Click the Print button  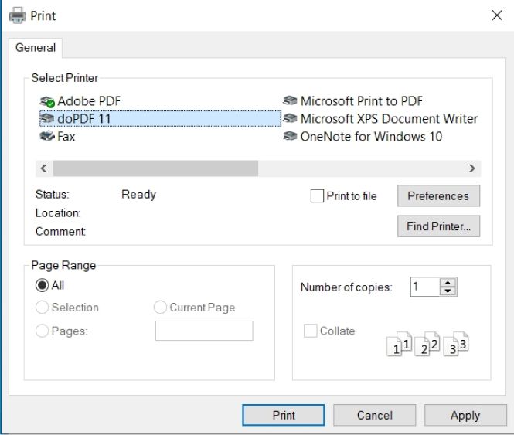point(284,416)
